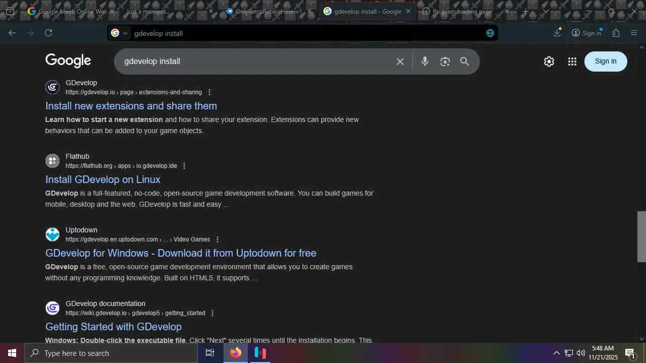
Task: Click the wiki.gdevelop.io URL text
Action: (135, 313)
